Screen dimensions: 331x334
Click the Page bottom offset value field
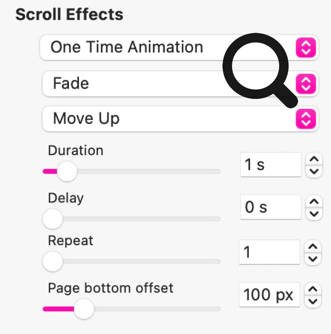[x=269, y=294]
